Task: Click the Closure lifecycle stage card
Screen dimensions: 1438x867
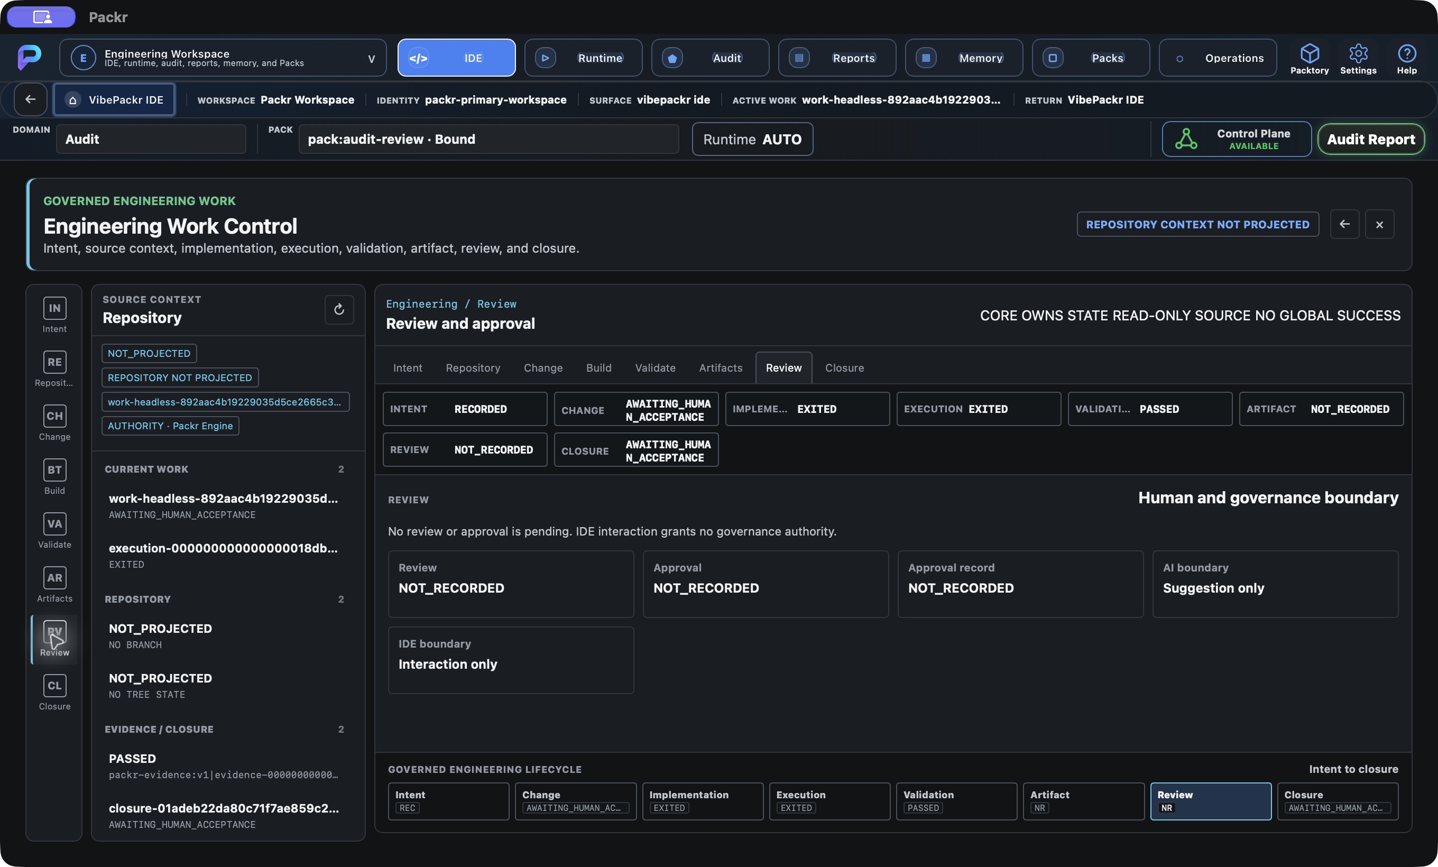Action: (1338, 801)
